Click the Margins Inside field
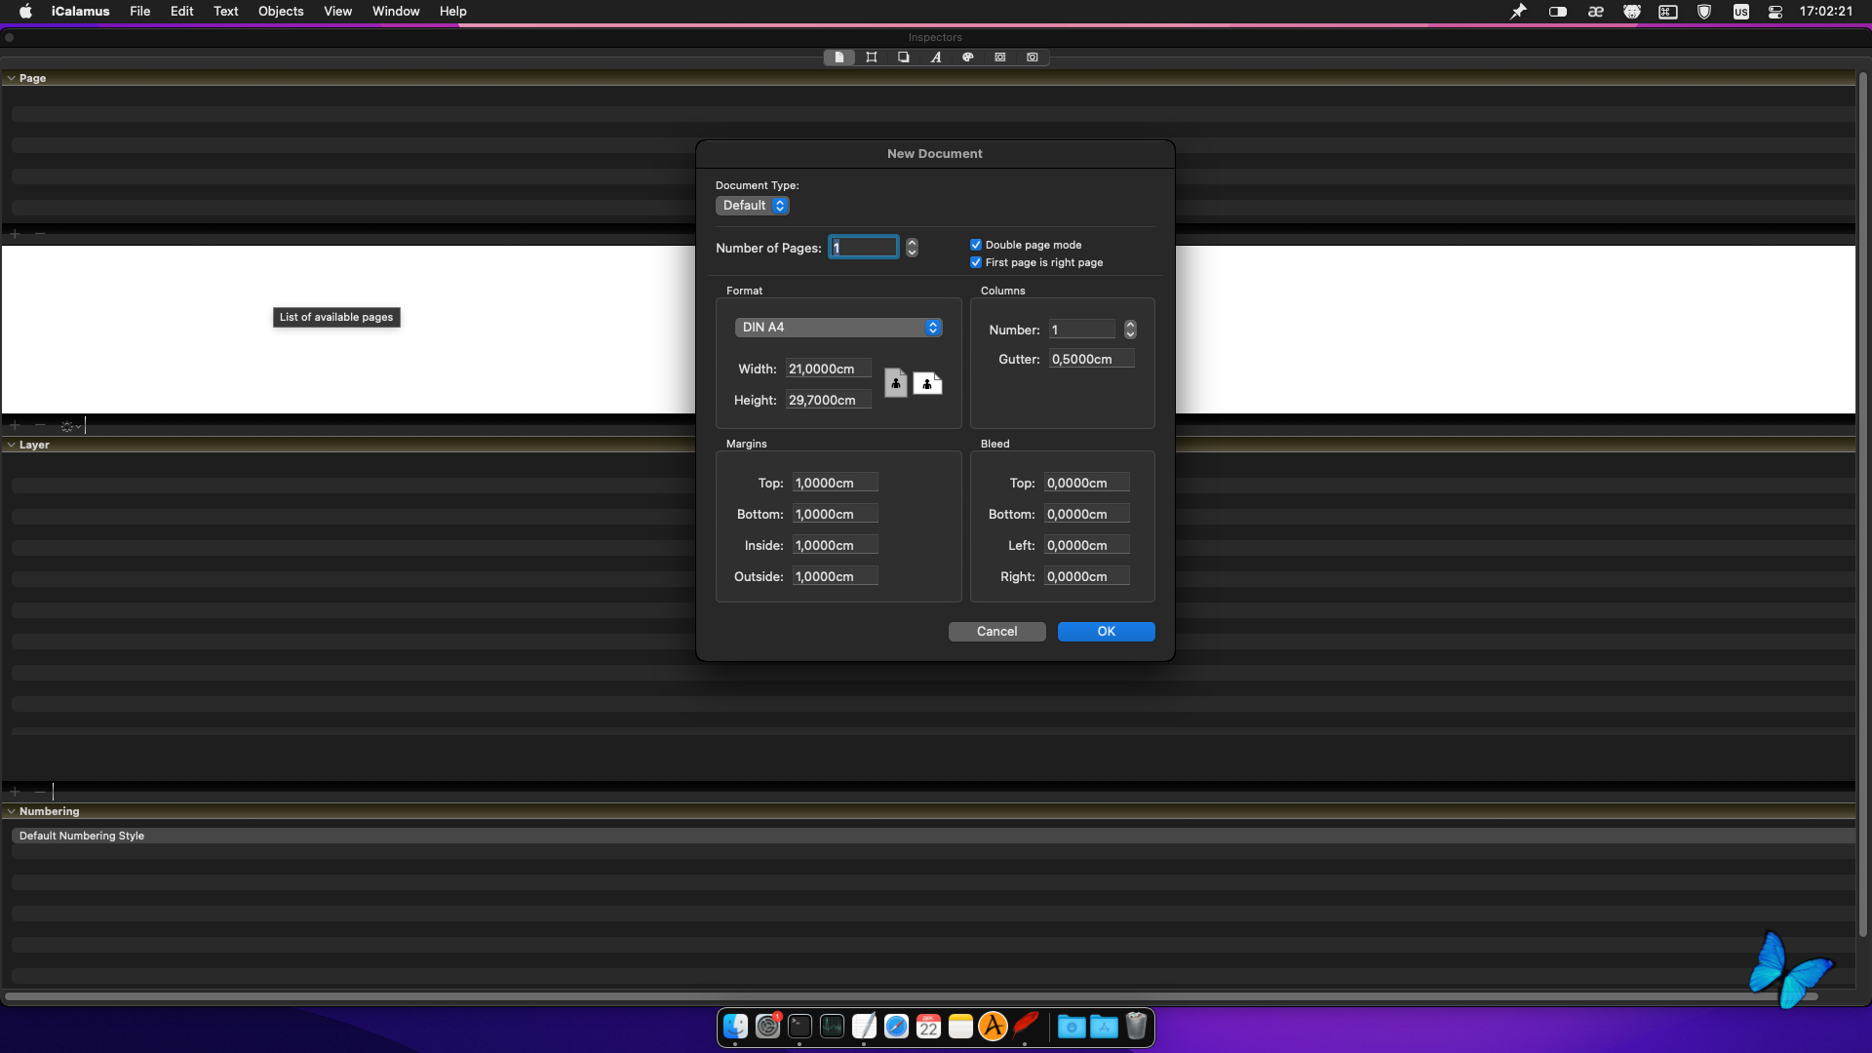Screen dimensions: 1872x1053 tap(836, 545)
